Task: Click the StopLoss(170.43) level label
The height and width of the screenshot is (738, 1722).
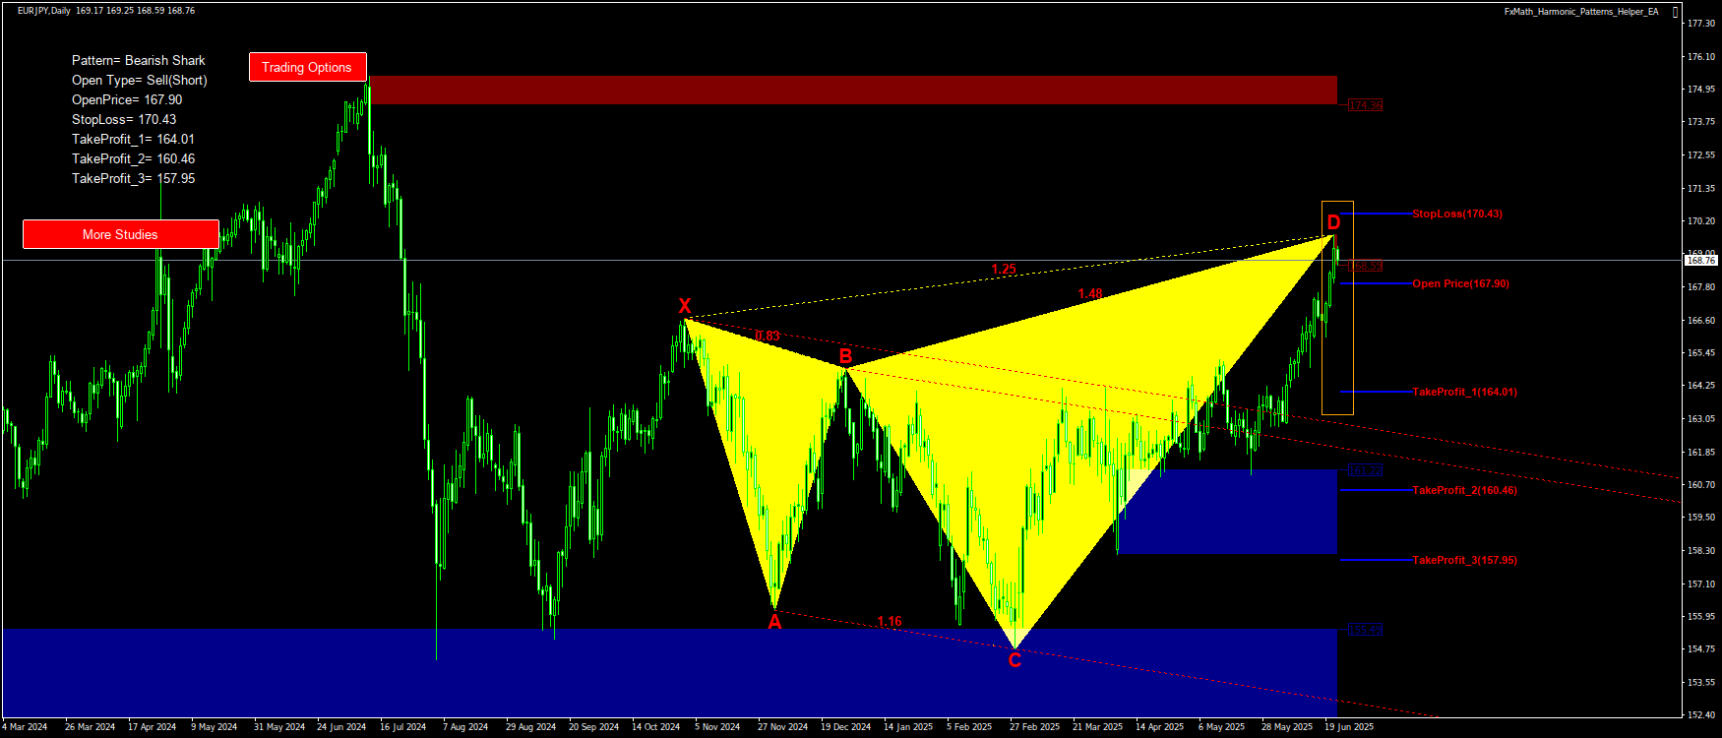Action: click(1456, 214)
